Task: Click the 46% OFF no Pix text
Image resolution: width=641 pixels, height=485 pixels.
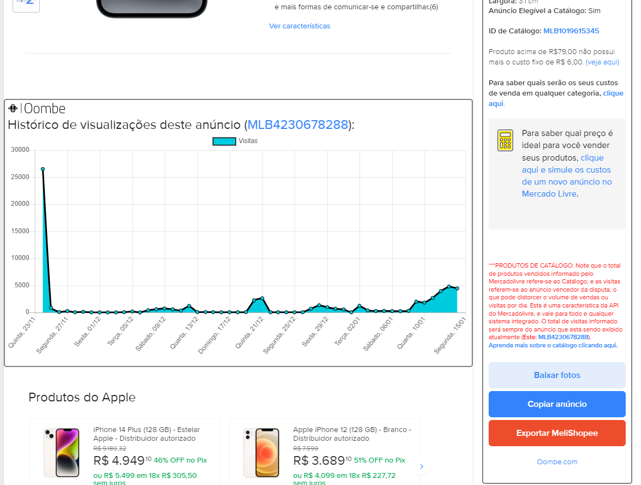Action: (x=180, y=460)
